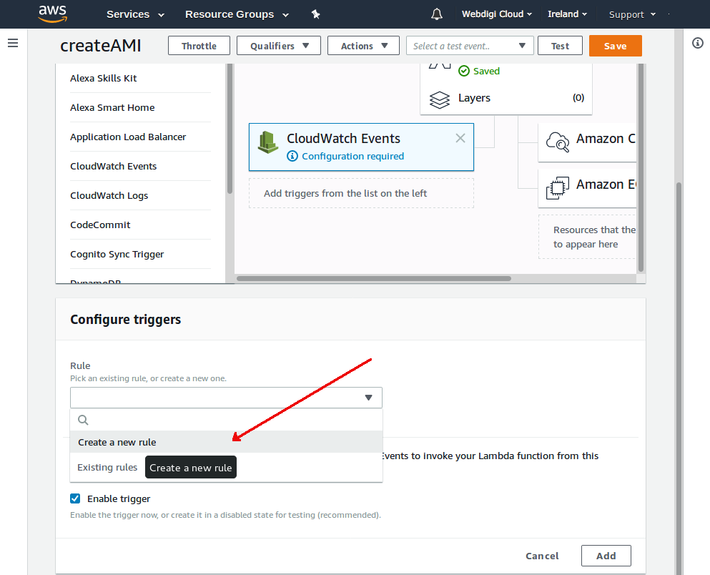Screen dimensions: 710x575
Task: Add Cognito Sync Trigger
Action: (140, 255)
